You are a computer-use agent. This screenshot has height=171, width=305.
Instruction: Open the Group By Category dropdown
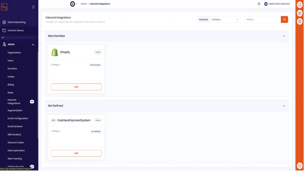(225, 20)
